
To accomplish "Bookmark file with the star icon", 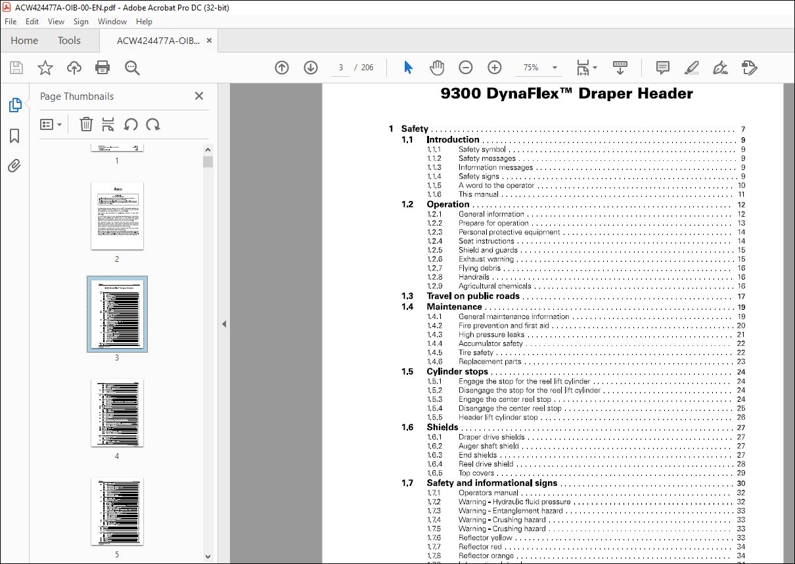I will coord(45,68).
